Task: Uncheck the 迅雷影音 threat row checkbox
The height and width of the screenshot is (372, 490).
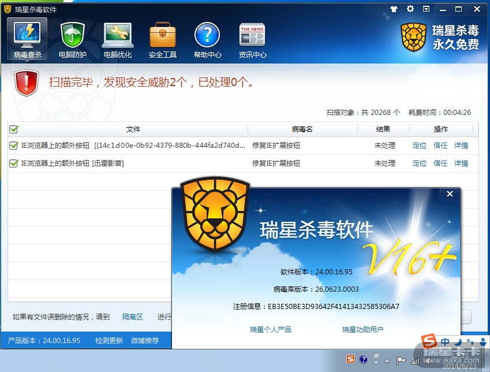Action: [x=13, y=163]
